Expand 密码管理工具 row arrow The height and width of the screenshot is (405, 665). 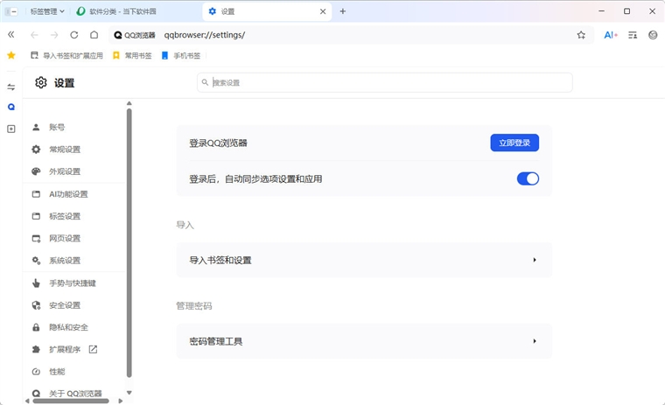(535, 341)
